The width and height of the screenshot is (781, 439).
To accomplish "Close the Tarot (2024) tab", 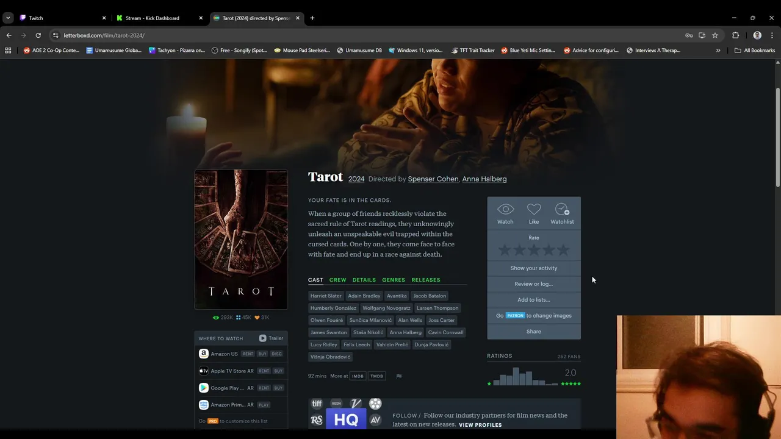I will click(298, 18).
